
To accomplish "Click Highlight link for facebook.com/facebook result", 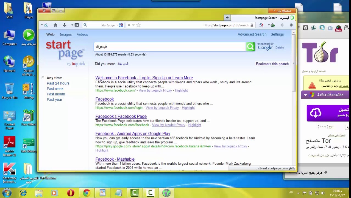I will (x=194, y=125).
